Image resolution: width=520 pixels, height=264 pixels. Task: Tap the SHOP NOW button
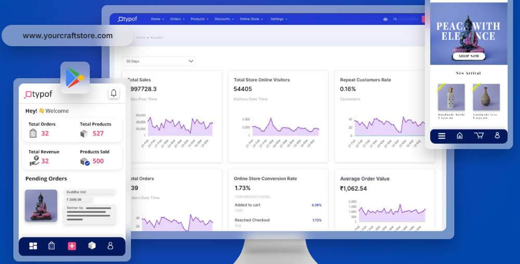click(469, 56)
